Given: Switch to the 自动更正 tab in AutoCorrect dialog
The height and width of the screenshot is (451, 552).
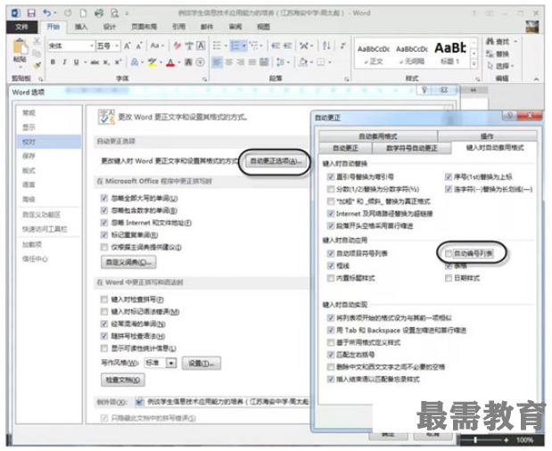Looking at the screenshot, I should [345, 148].
